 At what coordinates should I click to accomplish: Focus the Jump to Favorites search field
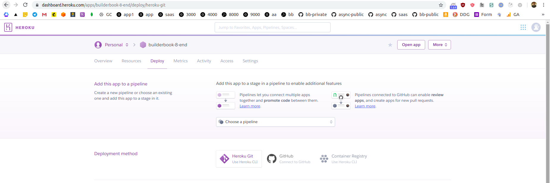(272, 27)
